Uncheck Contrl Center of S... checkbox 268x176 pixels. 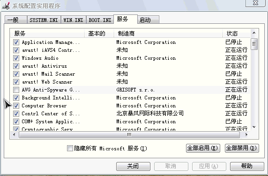pyautogui.click(x=16, y=113)
